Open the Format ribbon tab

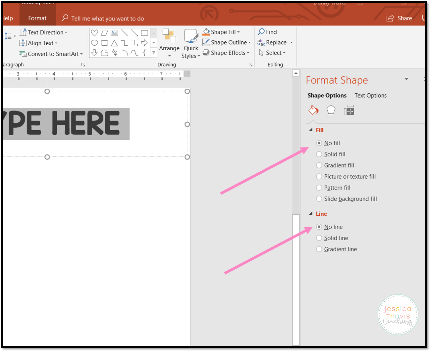point(37,18)
